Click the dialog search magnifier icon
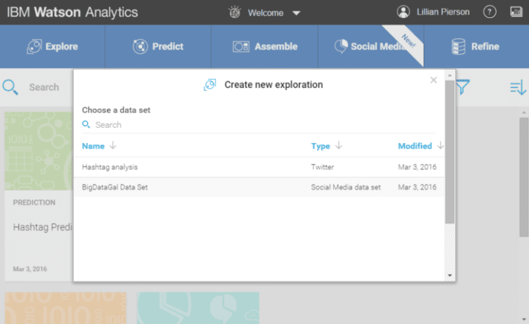 (86, 125)
